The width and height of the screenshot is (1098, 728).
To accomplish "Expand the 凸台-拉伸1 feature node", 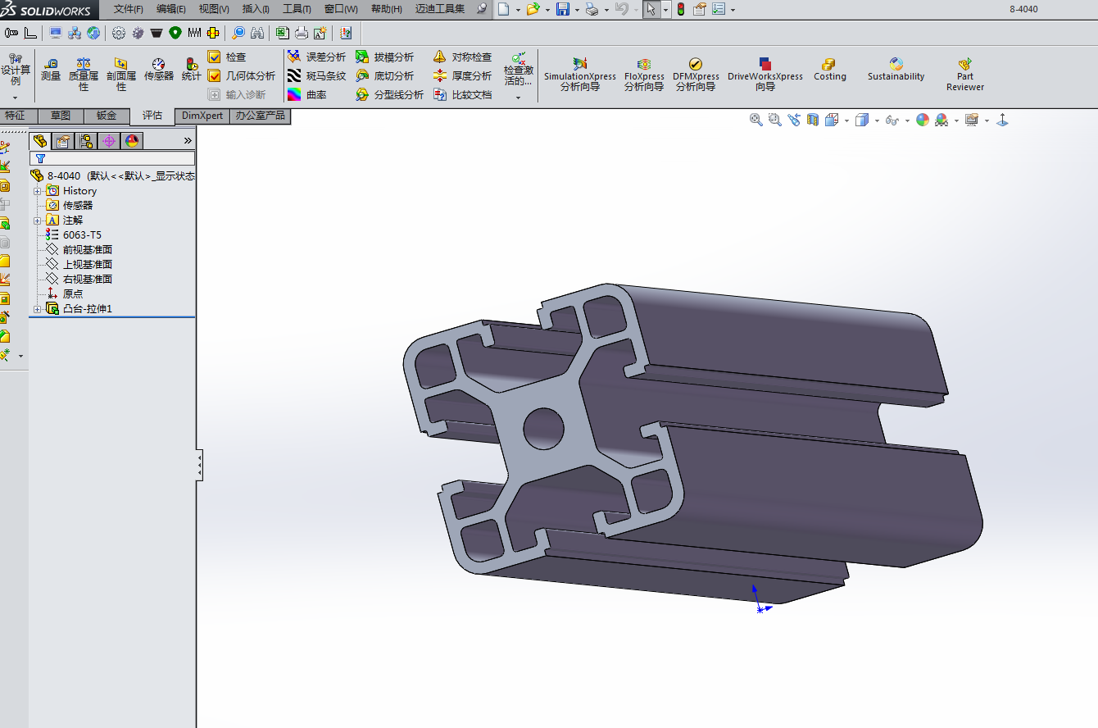I will click(x=37, y=309).
